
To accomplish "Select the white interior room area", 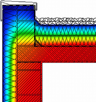I will click(x=69, y=82).
